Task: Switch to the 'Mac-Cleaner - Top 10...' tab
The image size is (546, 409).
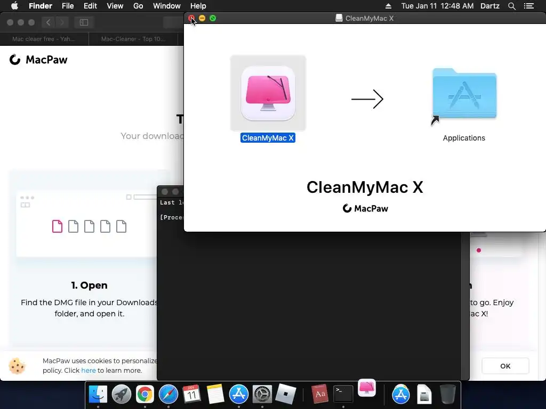Action: 133,39
